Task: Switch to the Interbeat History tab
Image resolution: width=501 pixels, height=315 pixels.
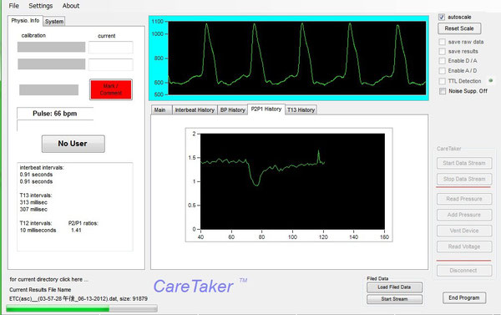Action: click(x=195, y=109)
